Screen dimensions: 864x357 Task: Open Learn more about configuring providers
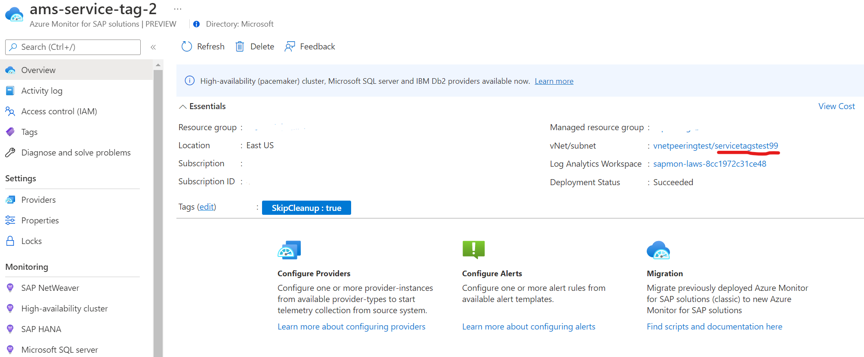click(352, 326)
